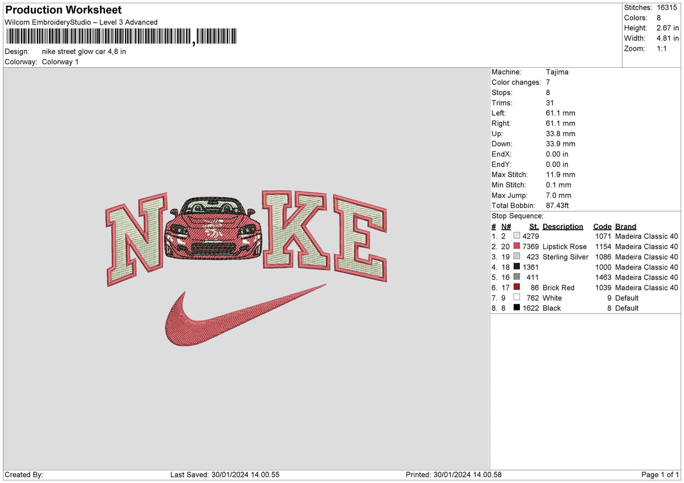
Task: Click the Lipstick Rose color swatch
Action: [x=516, y=247]
